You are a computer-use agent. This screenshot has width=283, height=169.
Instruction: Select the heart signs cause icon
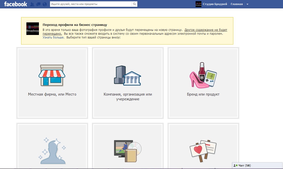[203, 151]
